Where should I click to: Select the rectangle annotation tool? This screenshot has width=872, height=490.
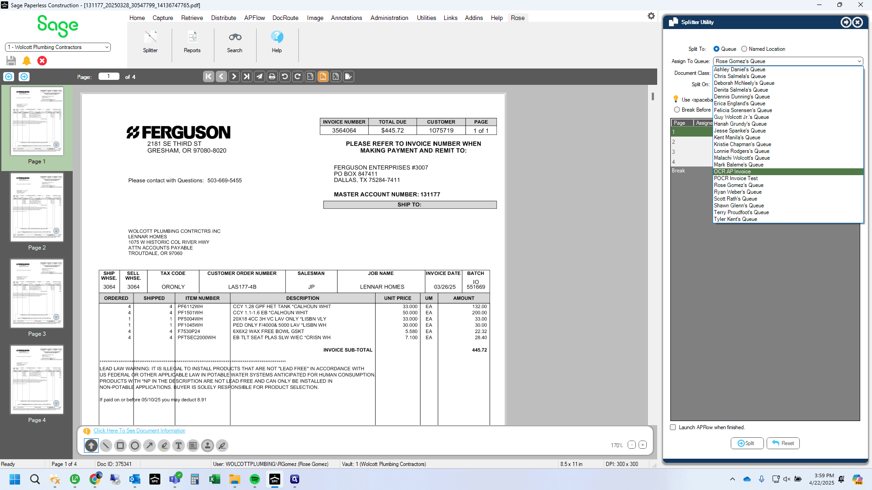(x=120, y=446)
